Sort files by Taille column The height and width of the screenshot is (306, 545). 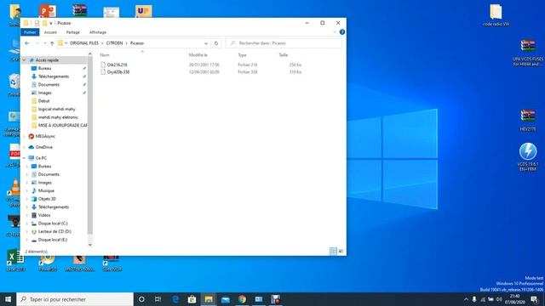[x=284, y=55]
